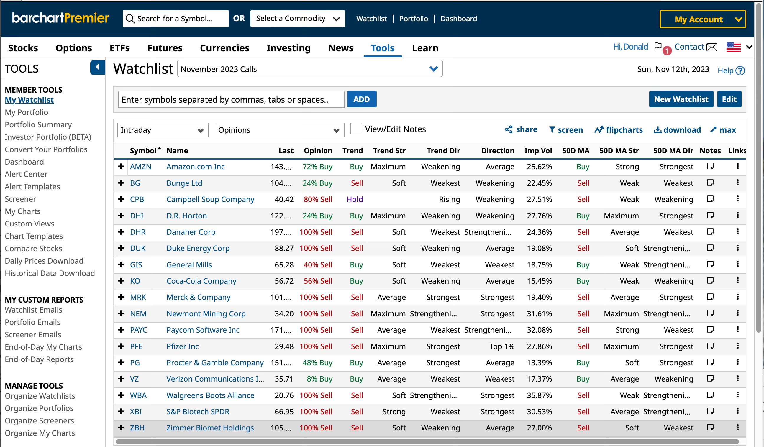The width and height of the screenshot is (764, 447).
Task: Expand the CPB row plus icon
Action: [x=121, y=199]
